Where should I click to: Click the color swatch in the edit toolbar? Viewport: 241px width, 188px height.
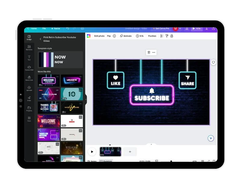point(89,36)
